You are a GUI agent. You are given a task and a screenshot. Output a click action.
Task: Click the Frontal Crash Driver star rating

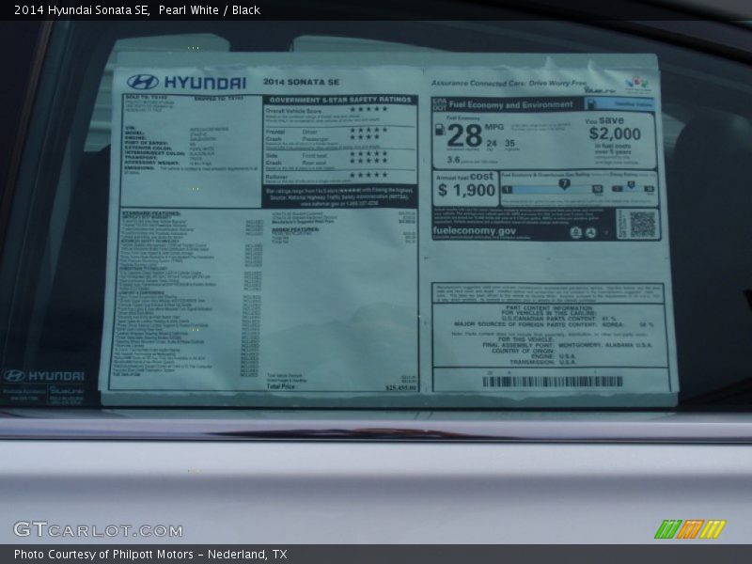(368, 130)
